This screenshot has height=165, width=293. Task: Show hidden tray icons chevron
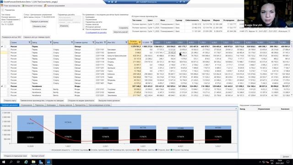click(260, 162)
